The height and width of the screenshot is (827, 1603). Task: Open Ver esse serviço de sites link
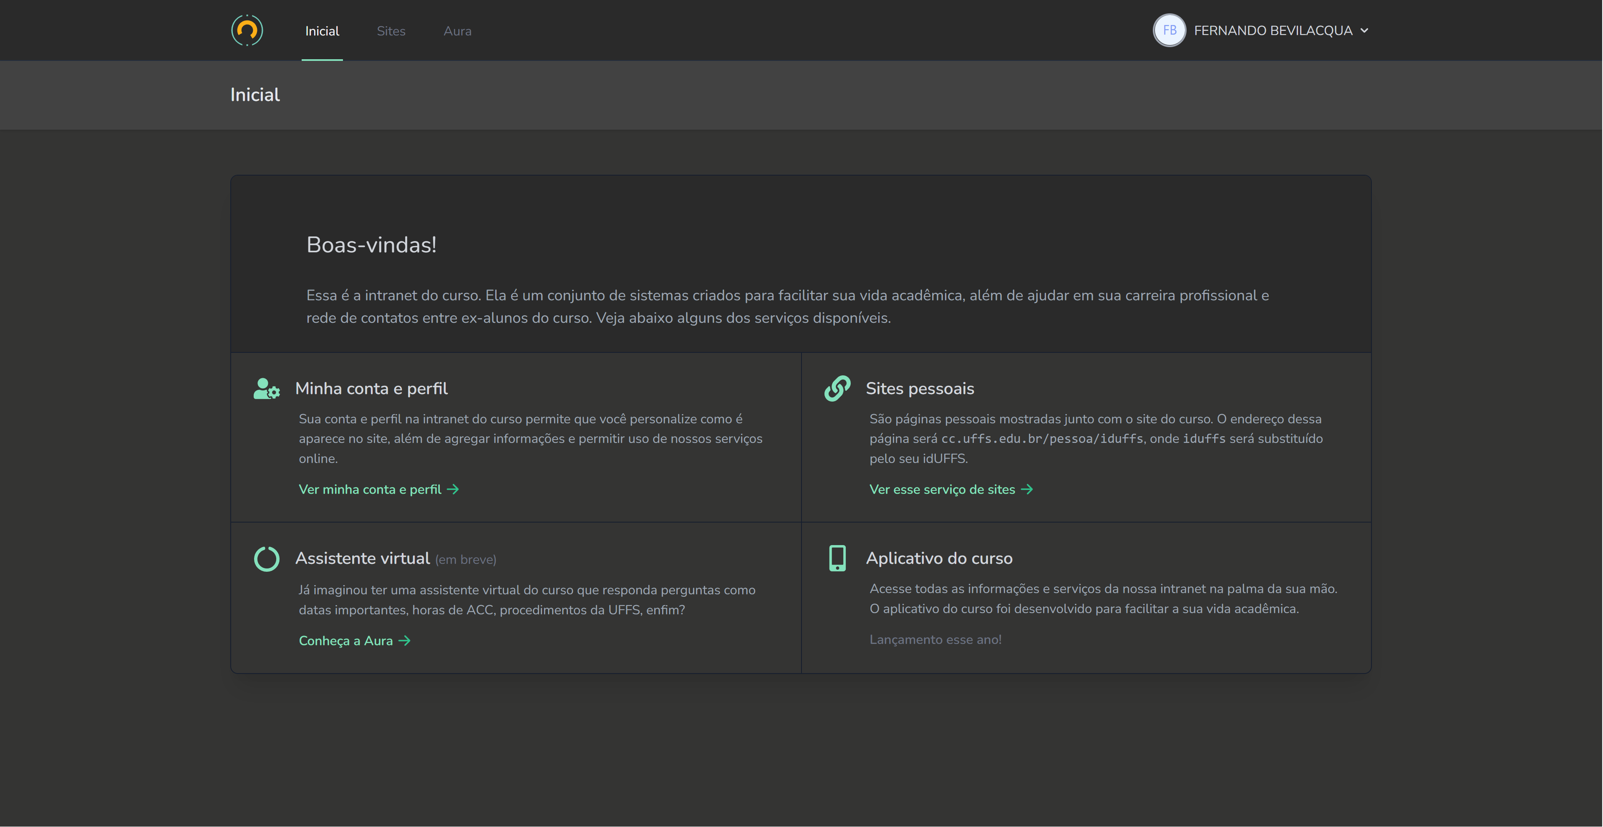click(x=951, y=489)
